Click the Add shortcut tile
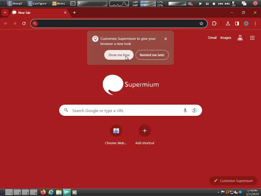This screenshot has width=261, height=196. (145, 135)
